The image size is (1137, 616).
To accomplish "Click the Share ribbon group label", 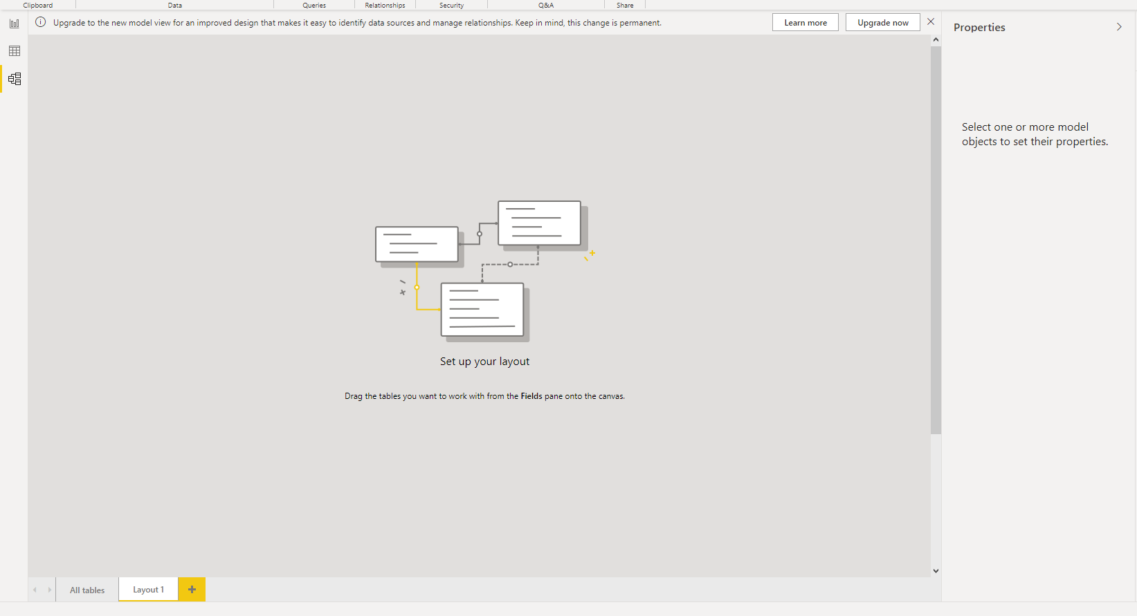I will coord(625,5).
